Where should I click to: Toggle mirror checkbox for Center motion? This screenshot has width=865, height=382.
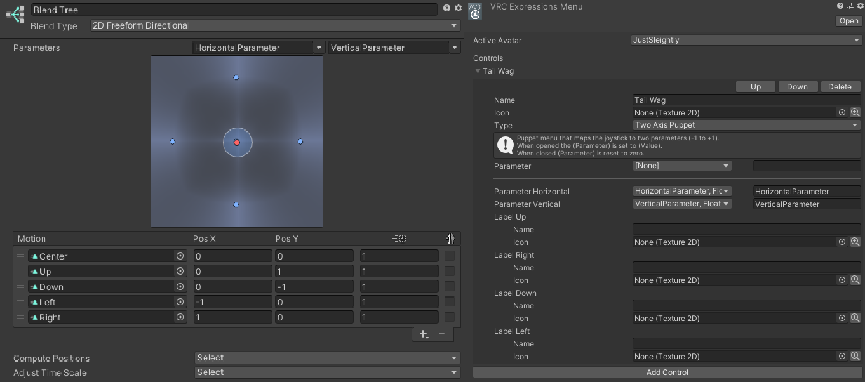click(x=449, y=256)
